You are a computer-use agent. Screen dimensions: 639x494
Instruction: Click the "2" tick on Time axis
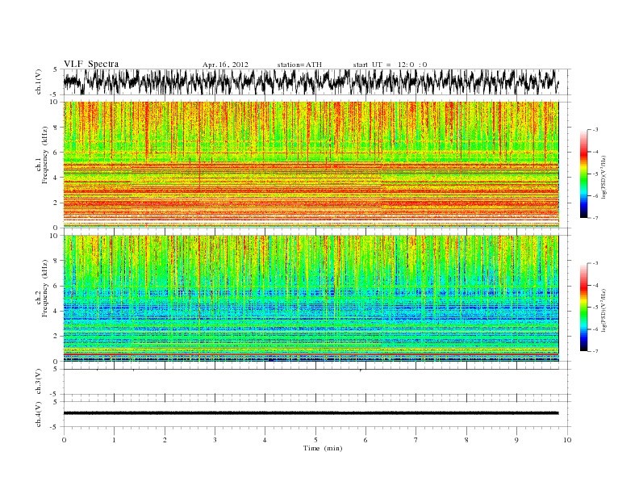coord(165,440)
